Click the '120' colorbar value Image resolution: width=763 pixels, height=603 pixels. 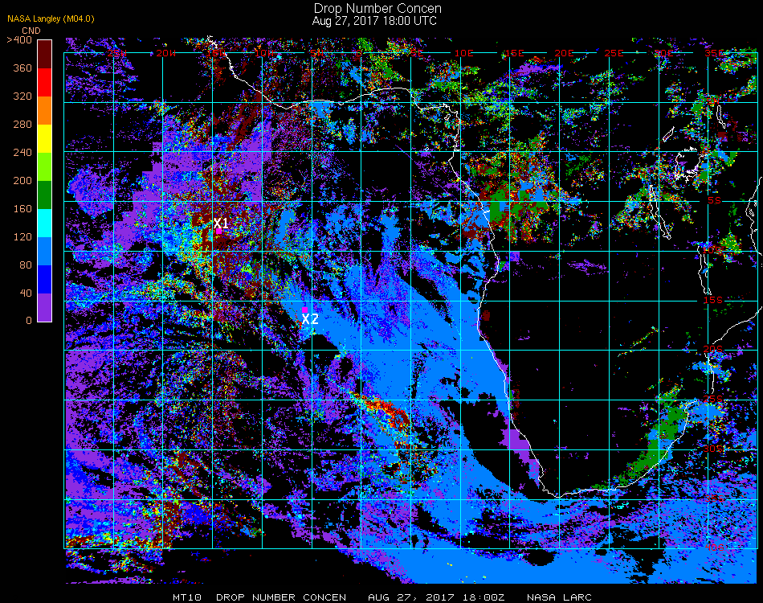22,237
